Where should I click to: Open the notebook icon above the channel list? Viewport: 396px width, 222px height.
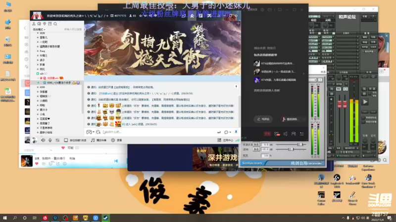[x=50, y=24]
